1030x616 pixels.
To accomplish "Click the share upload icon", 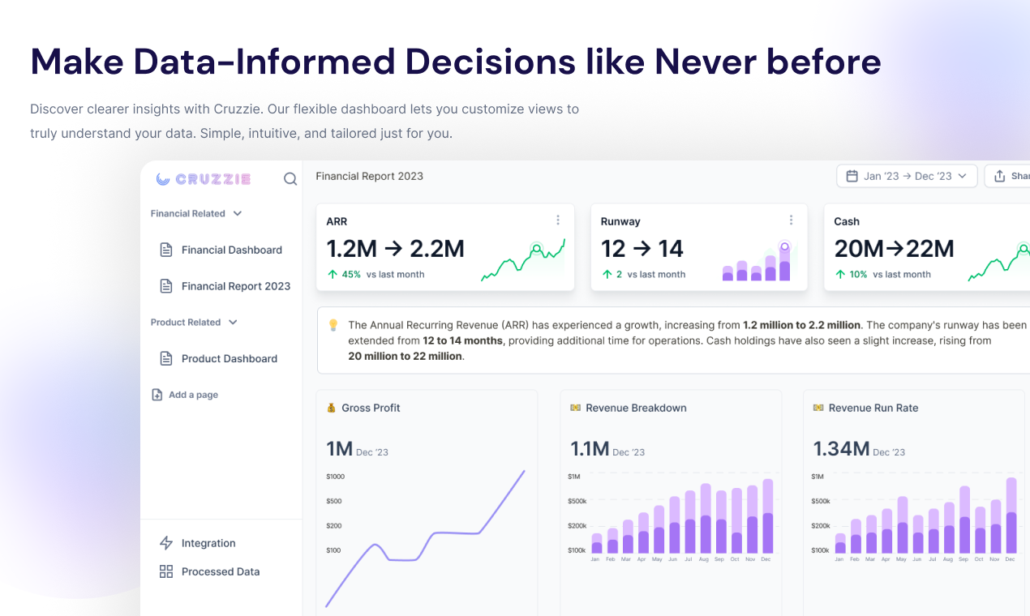I will pyautogui.click(x=999, y=176).
